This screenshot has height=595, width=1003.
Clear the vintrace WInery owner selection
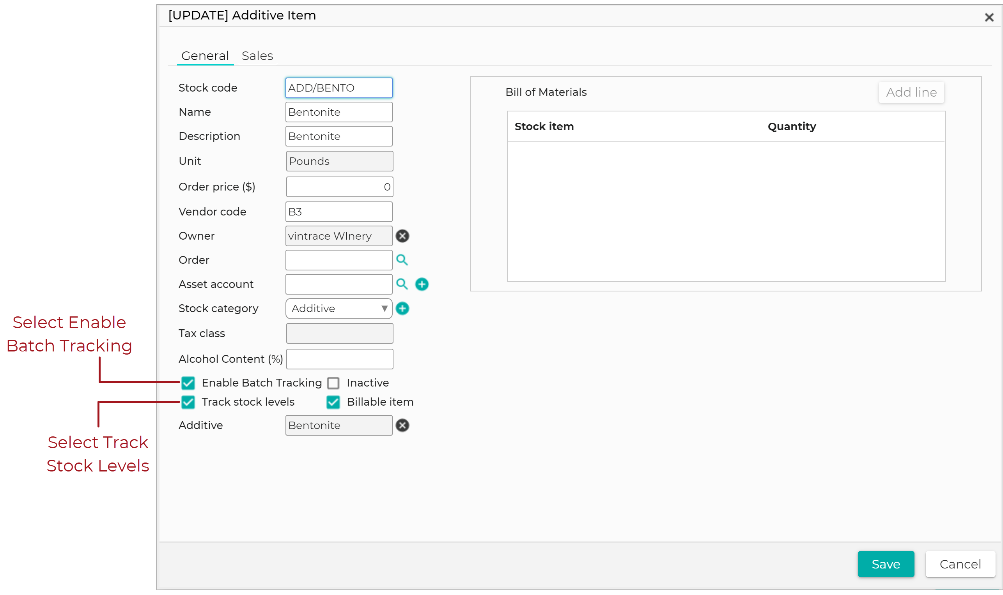(402, 236)
